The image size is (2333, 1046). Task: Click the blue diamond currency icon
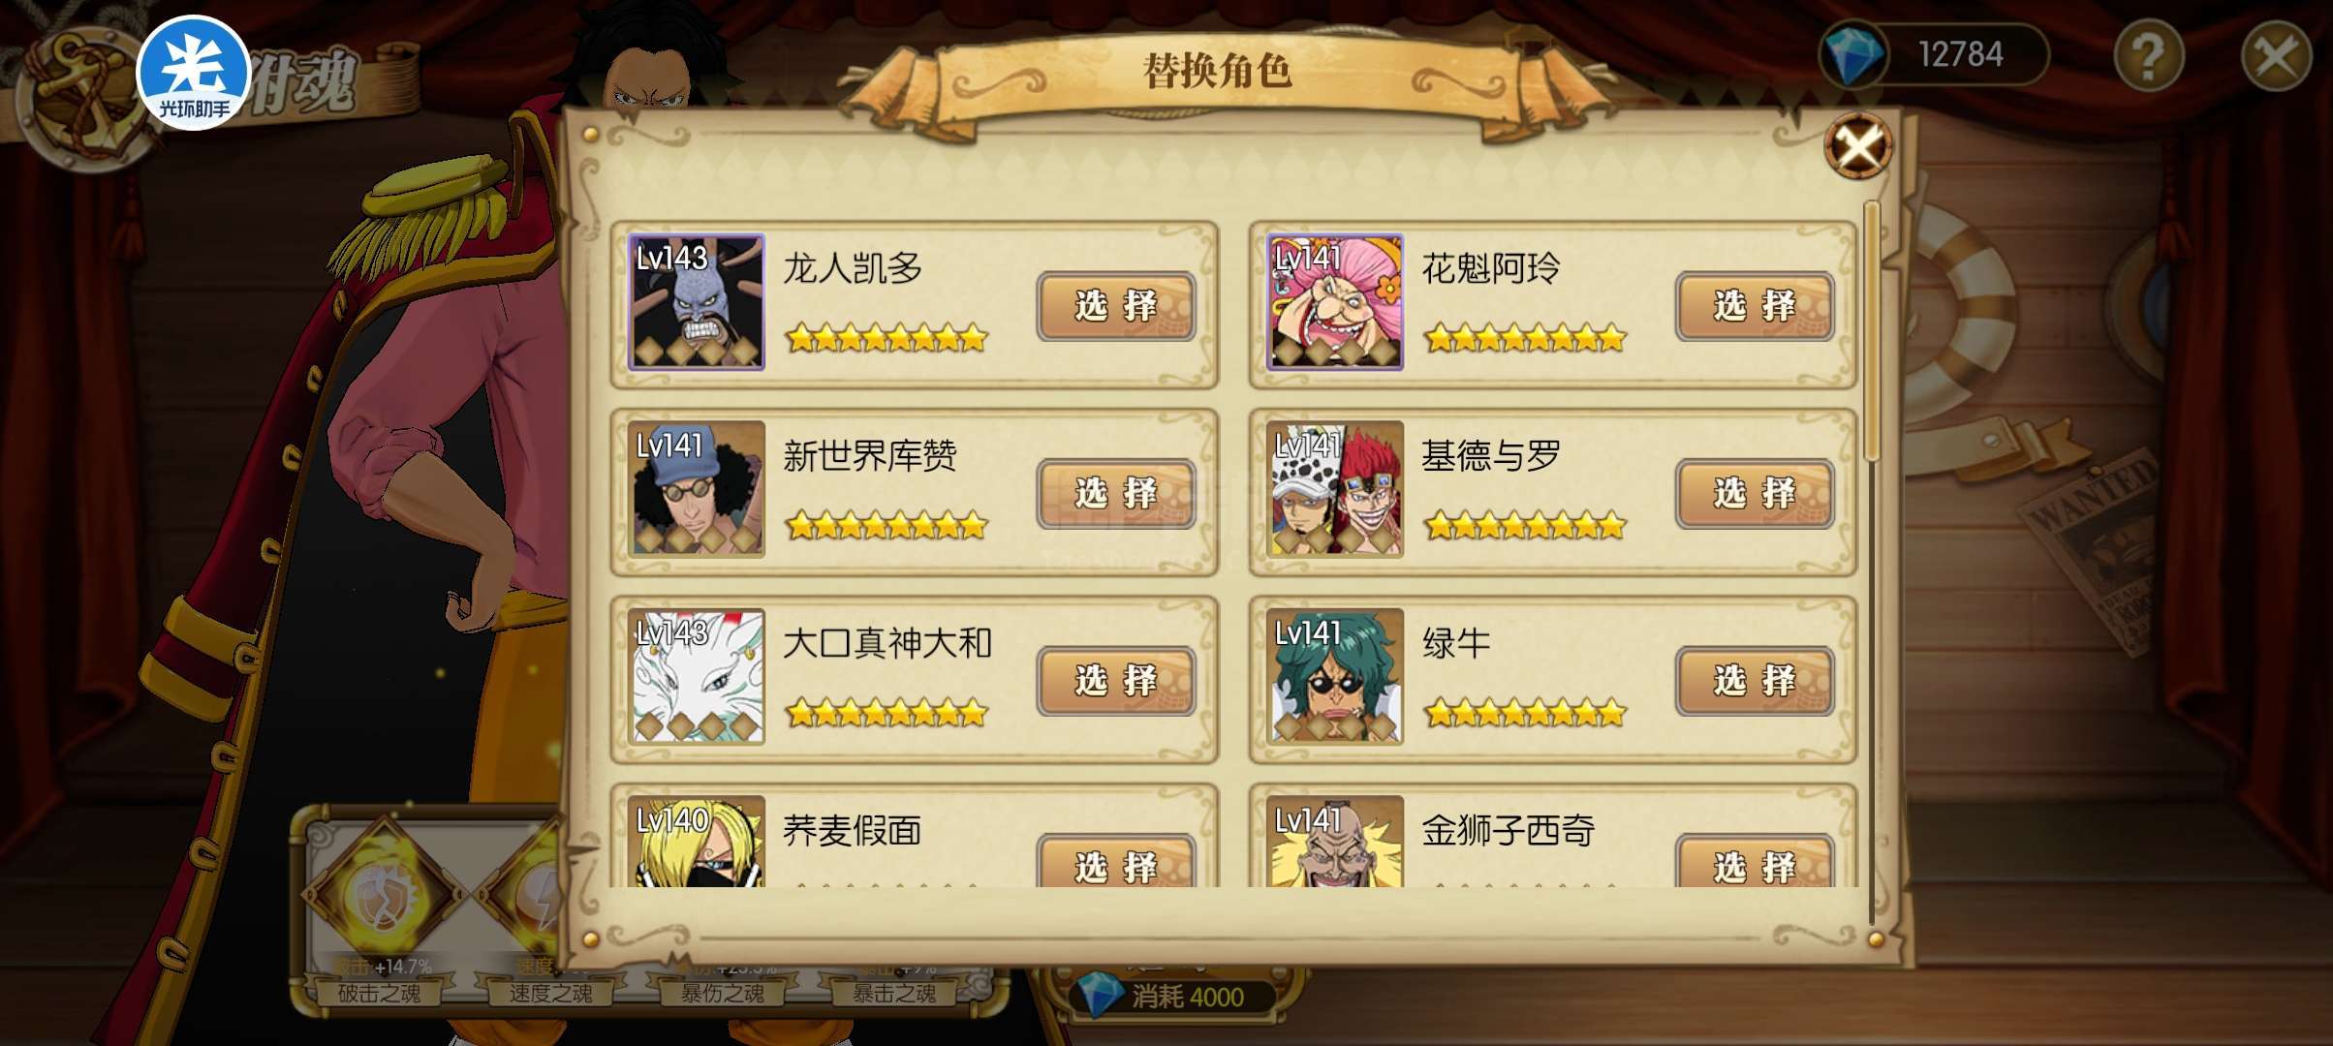pos(1853,55)
